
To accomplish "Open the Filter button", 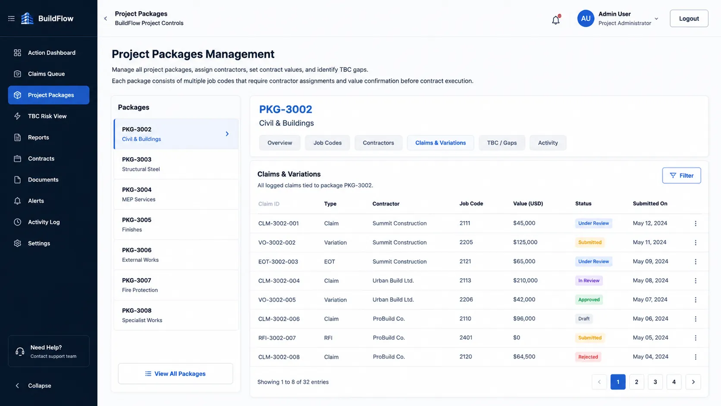I will point(681,176).
